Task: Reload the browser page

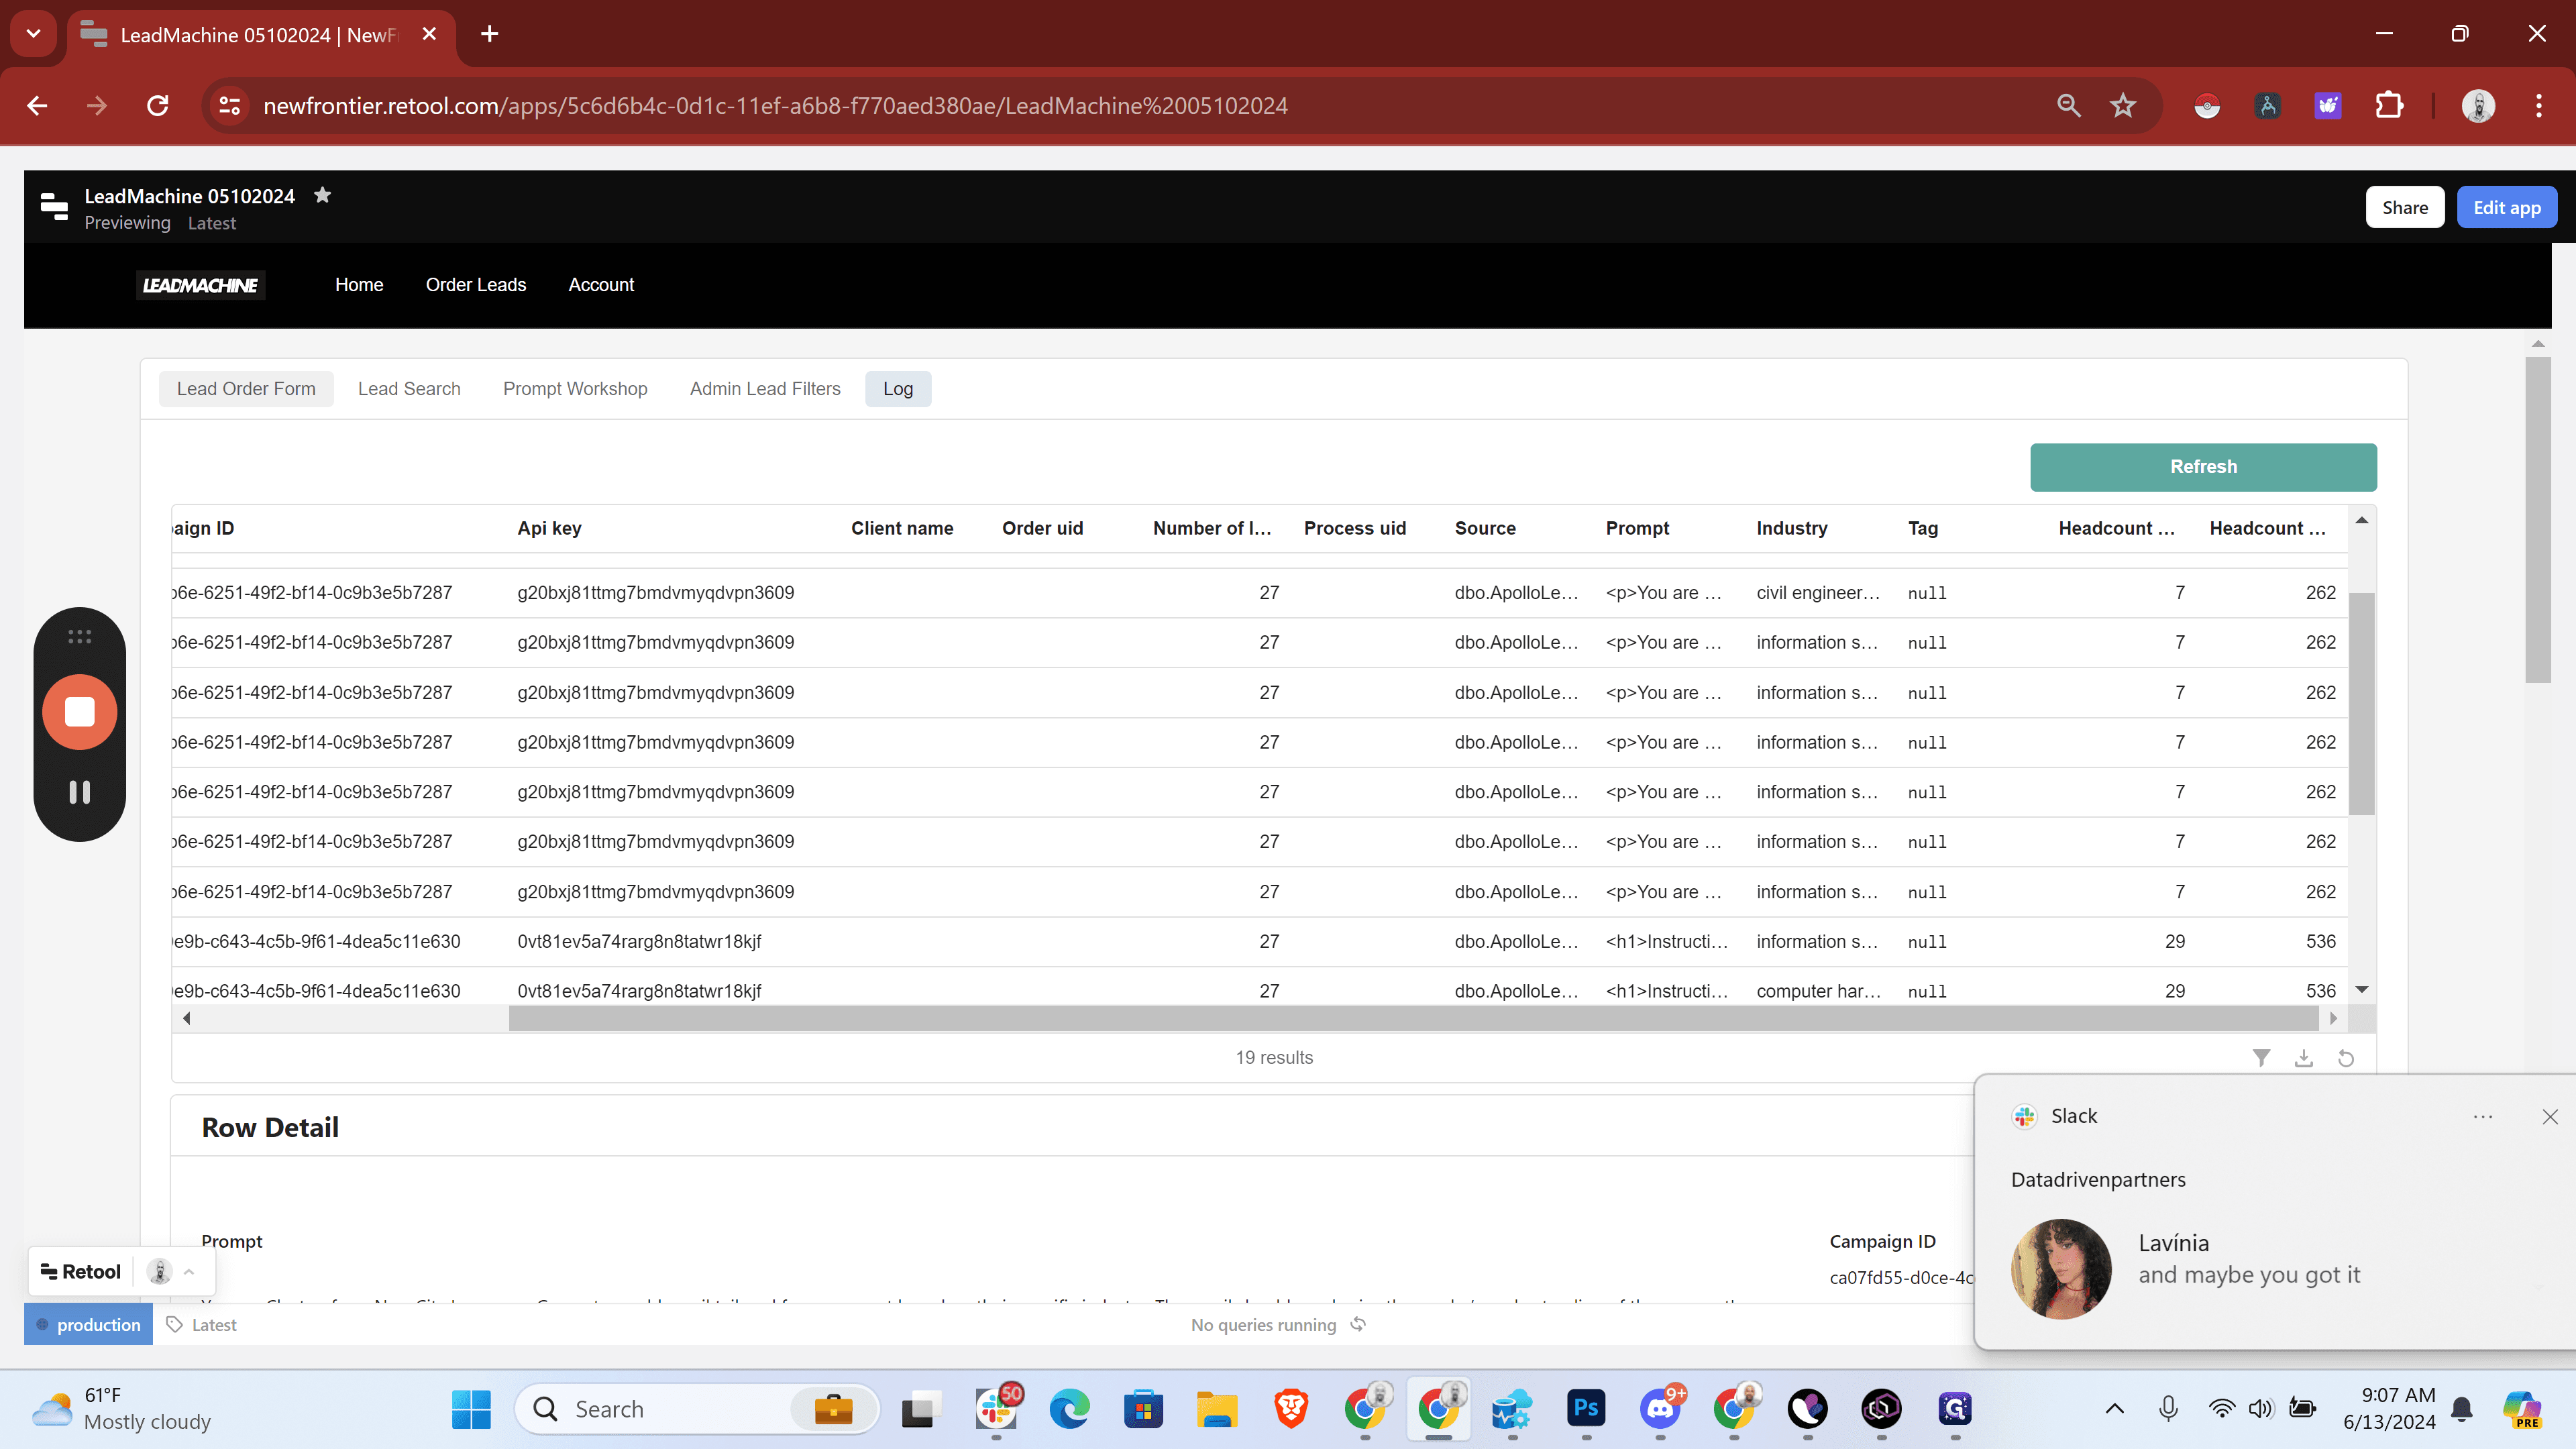Action: 157,106
